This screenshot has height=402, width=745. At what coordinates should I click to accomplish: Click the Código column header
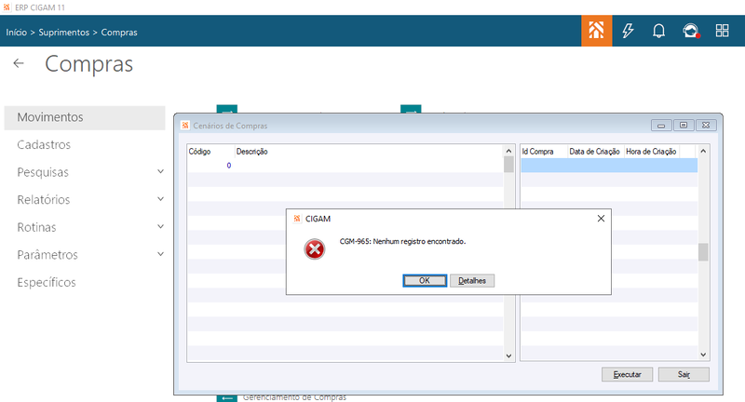[210, 152]
